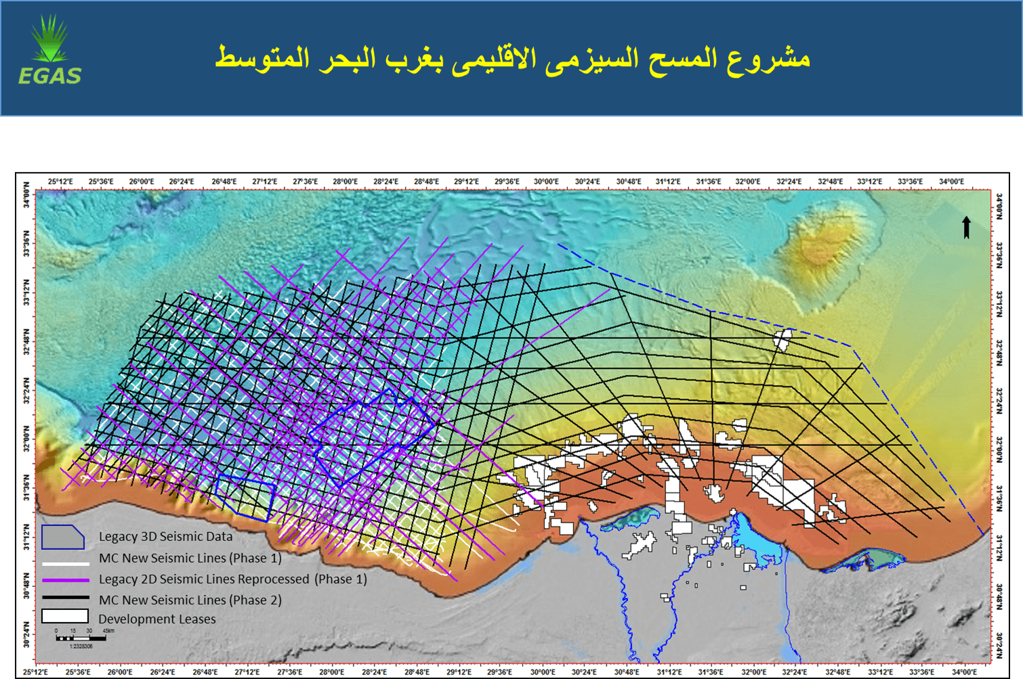Click 'Legacy 2D Seismic Lines Reprocessed' legend label
The image size is (1023, 679).
204,579
